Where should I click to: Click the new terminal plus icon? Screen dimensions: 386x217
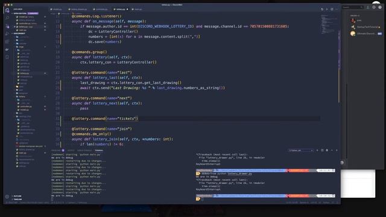[x=317, y=150]
